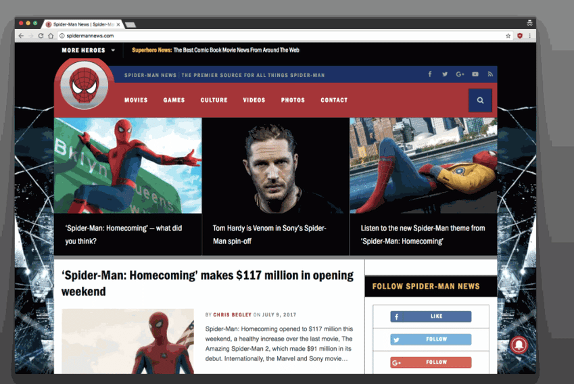This screenshot has width=574, height=384.
Task: Click Spider-Man on Queens sign thumbnail
Action: [128, 166]
